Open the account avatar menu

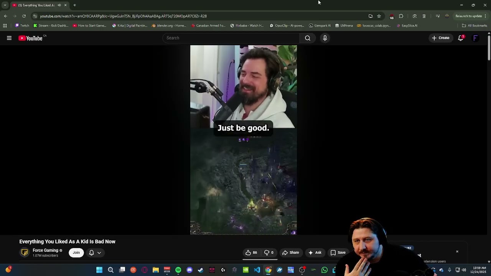coord(475,38)
